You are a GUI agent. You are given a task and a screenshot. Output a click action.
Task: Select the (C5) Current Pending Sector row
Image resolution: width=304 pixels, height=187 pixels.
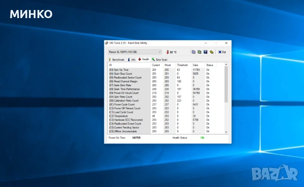coord(166,128)
